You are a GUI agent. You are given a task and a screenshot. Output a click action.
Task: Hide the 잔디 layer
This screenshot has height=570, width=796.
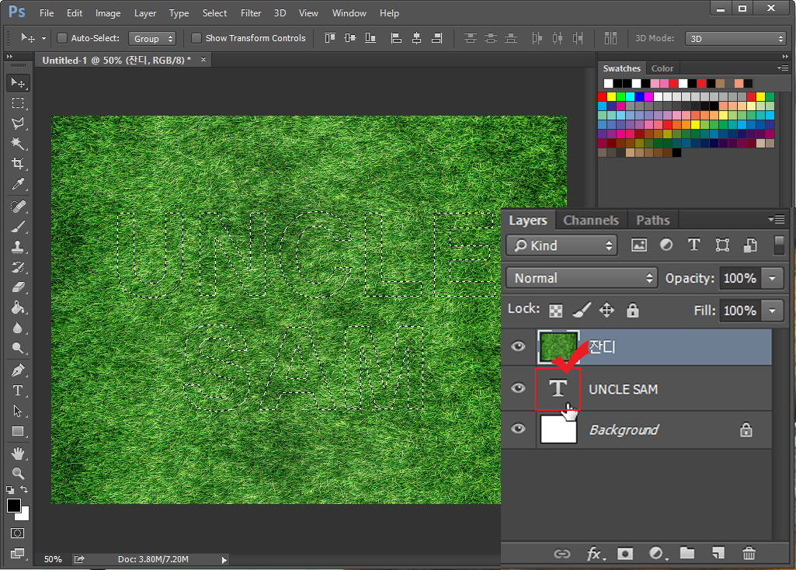tap(518, 346)
